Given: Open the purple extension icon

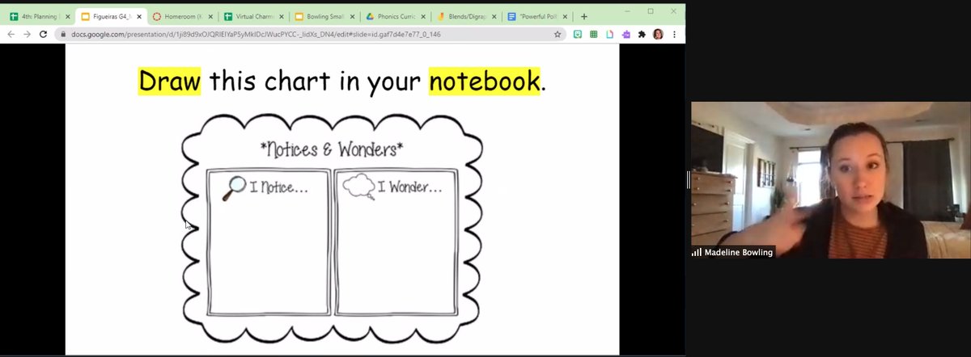Looking at the screenshot, I should 625,34.
